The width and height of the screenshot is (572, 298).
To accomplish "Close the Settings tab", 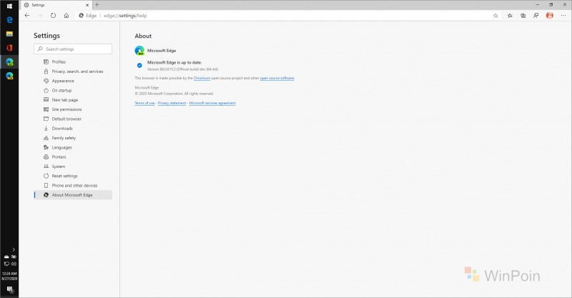I will tap(87, 5).
